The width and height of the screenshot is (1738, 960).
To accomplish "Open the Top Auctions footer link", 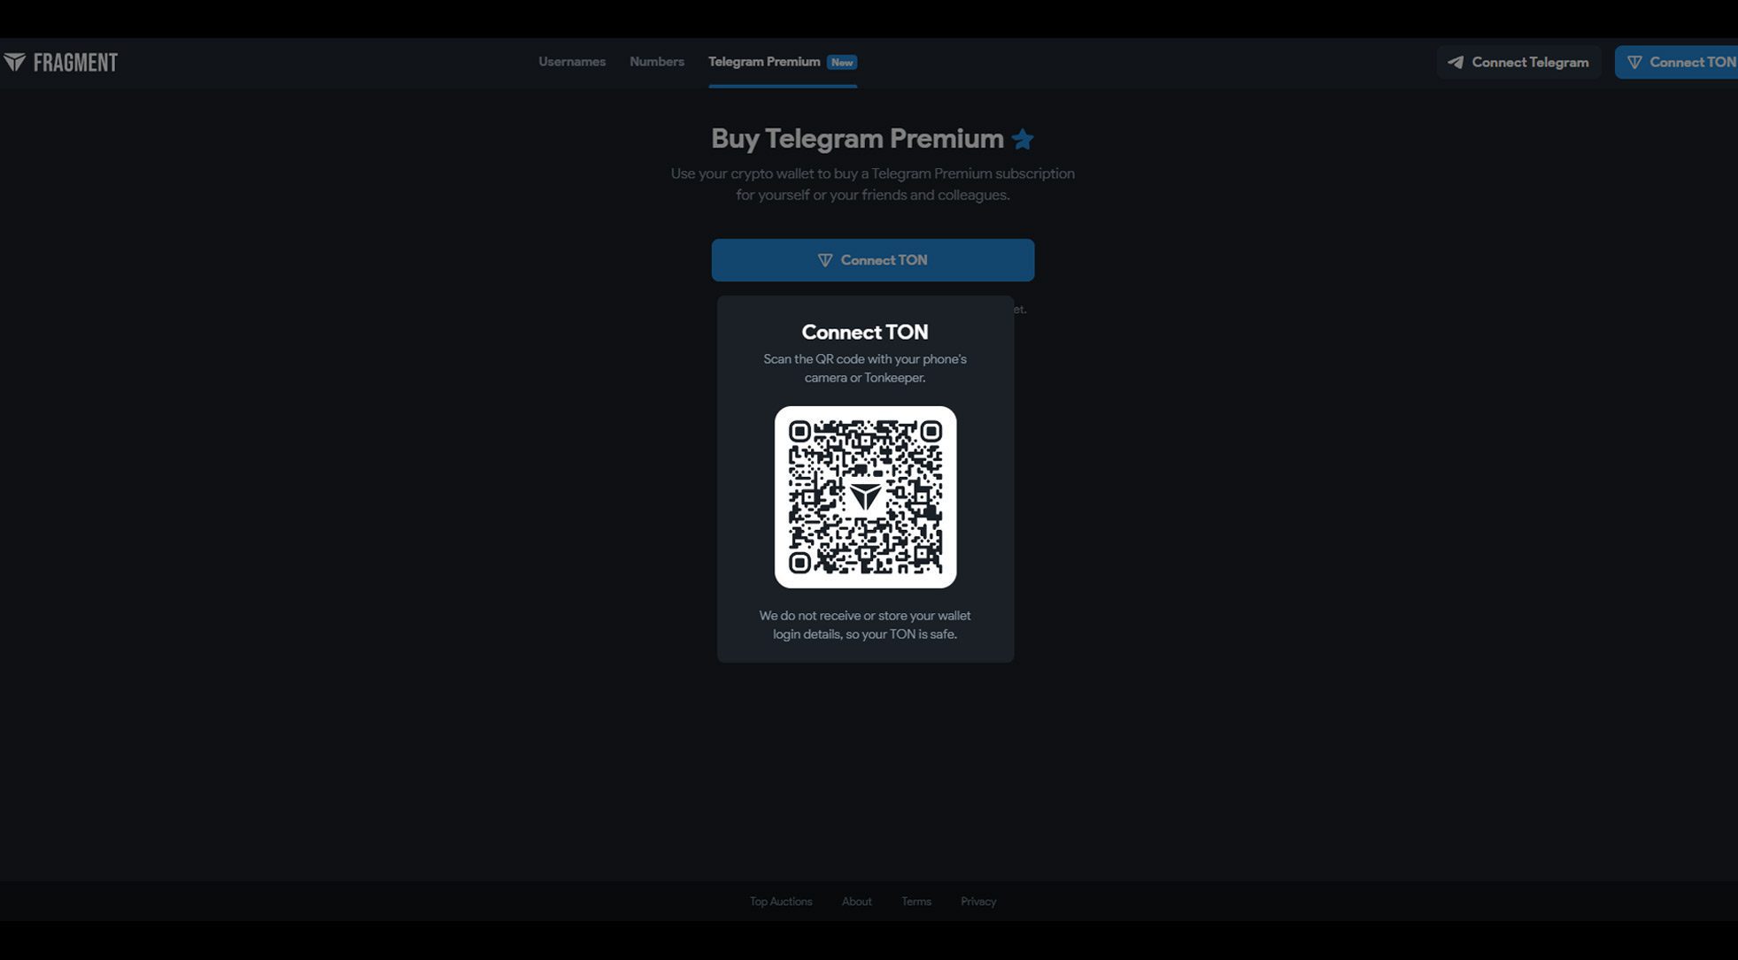I will tap(781, 902).
